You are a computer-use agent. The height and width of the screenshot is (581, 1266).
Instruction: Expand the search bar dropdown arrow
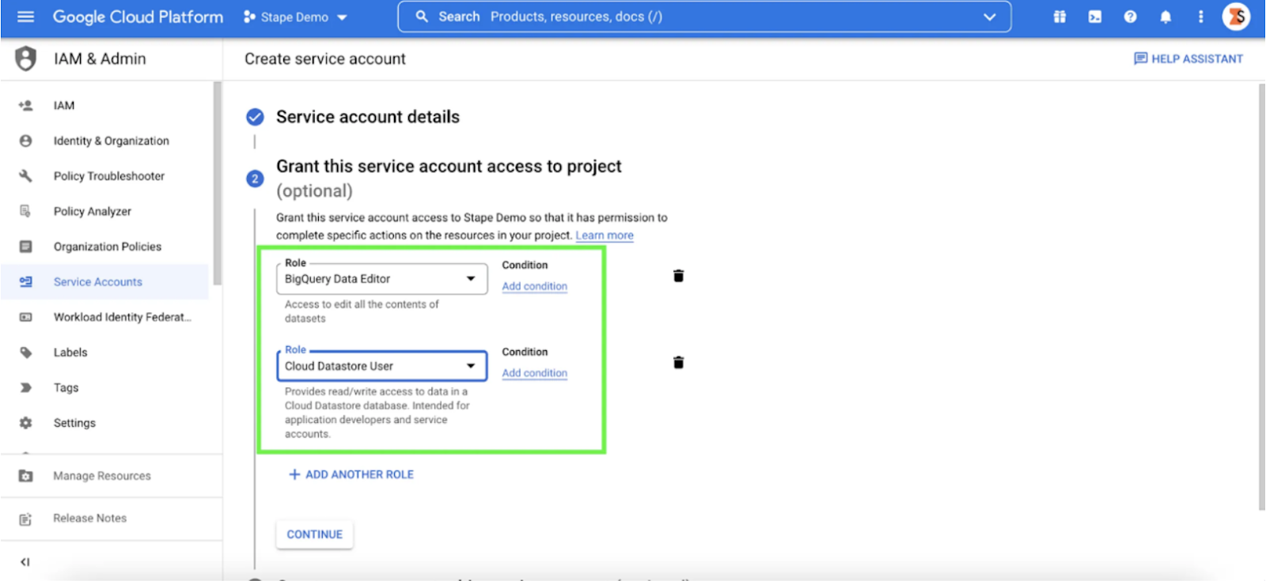tap(989, 17)
